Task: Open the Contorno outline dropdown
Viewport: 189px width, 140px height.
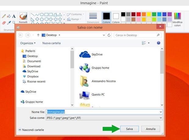Action: 76,14
